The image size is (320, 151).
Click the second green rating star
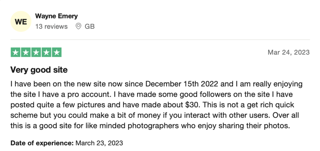tap(26, 52)
